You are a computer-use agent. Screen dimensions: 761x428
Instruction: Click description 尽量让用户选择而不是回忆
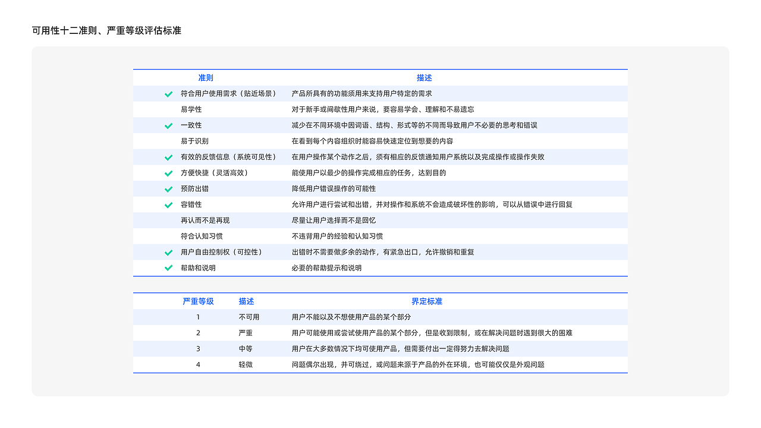[x=334, y=221]
